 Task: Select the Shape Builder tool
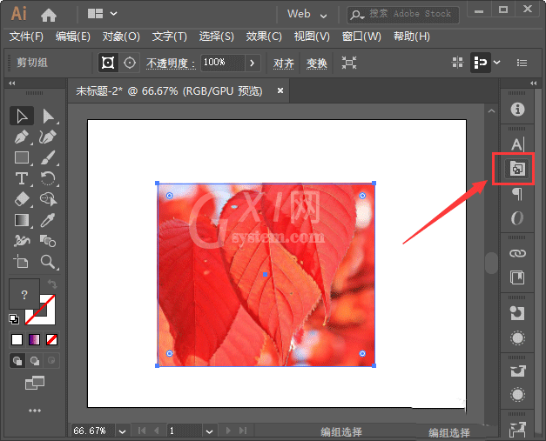click(x=48, y=200)
